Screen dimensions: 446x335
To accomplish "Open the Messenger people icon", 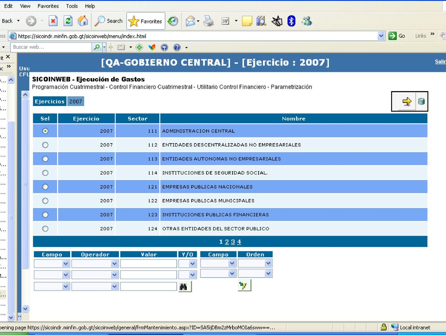I will [307, 21].
